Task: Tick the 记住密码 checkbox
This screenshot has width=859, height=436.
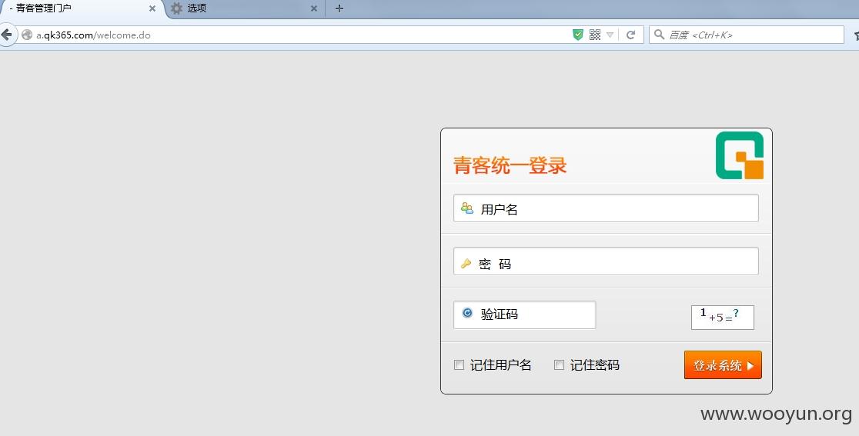Action: point(560,365)
